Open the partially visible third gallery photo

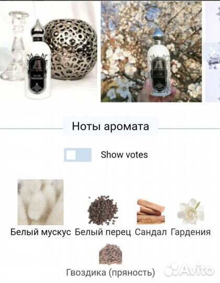pyautogui.click(x=213, y=52)
